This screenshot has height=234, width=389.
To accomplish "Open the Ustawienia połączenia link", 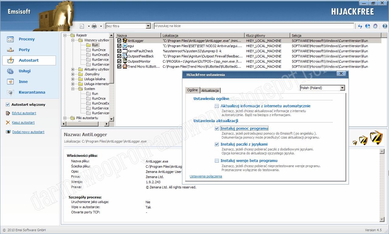I will pos(206,176).
